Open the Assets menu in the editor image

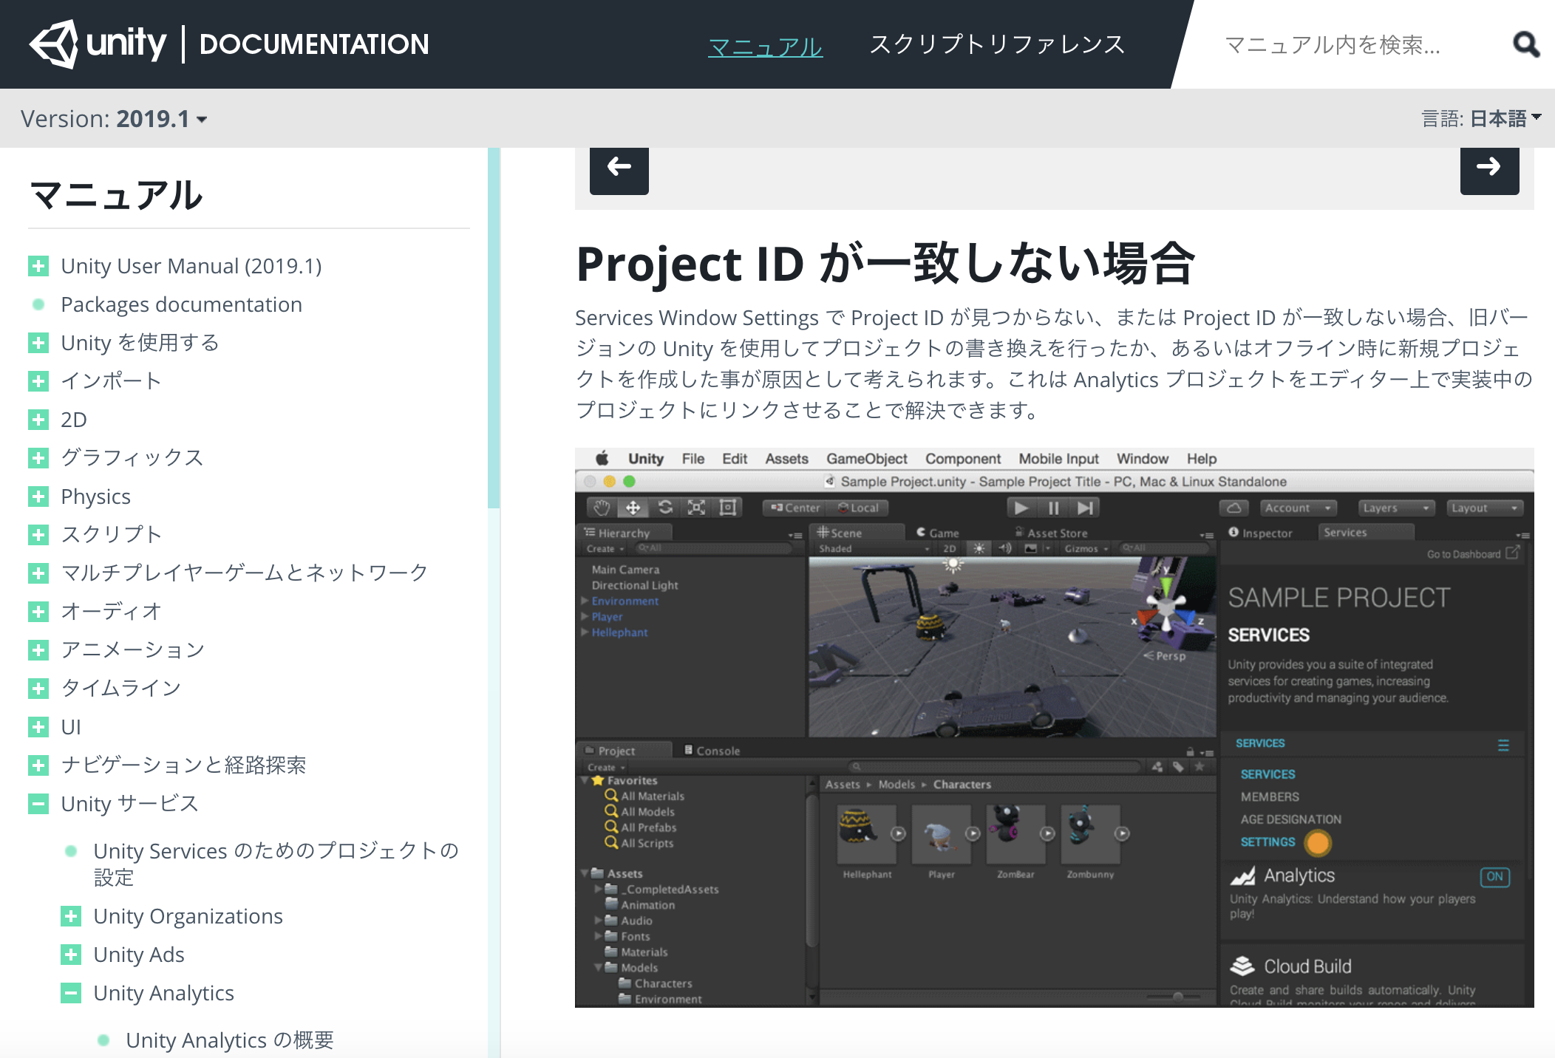tap(786, 459)
